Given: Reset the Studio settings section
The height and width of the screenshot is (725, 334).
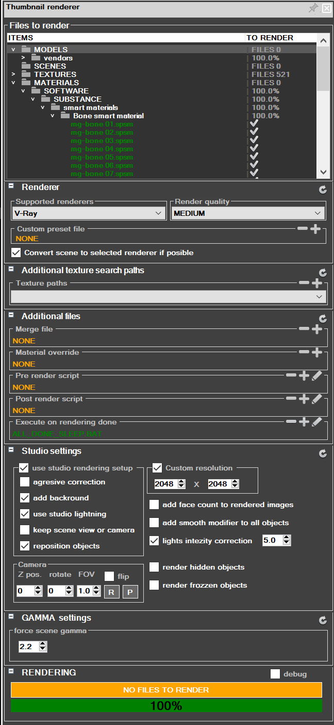Looking at the screenshot, I should point(323,453).
